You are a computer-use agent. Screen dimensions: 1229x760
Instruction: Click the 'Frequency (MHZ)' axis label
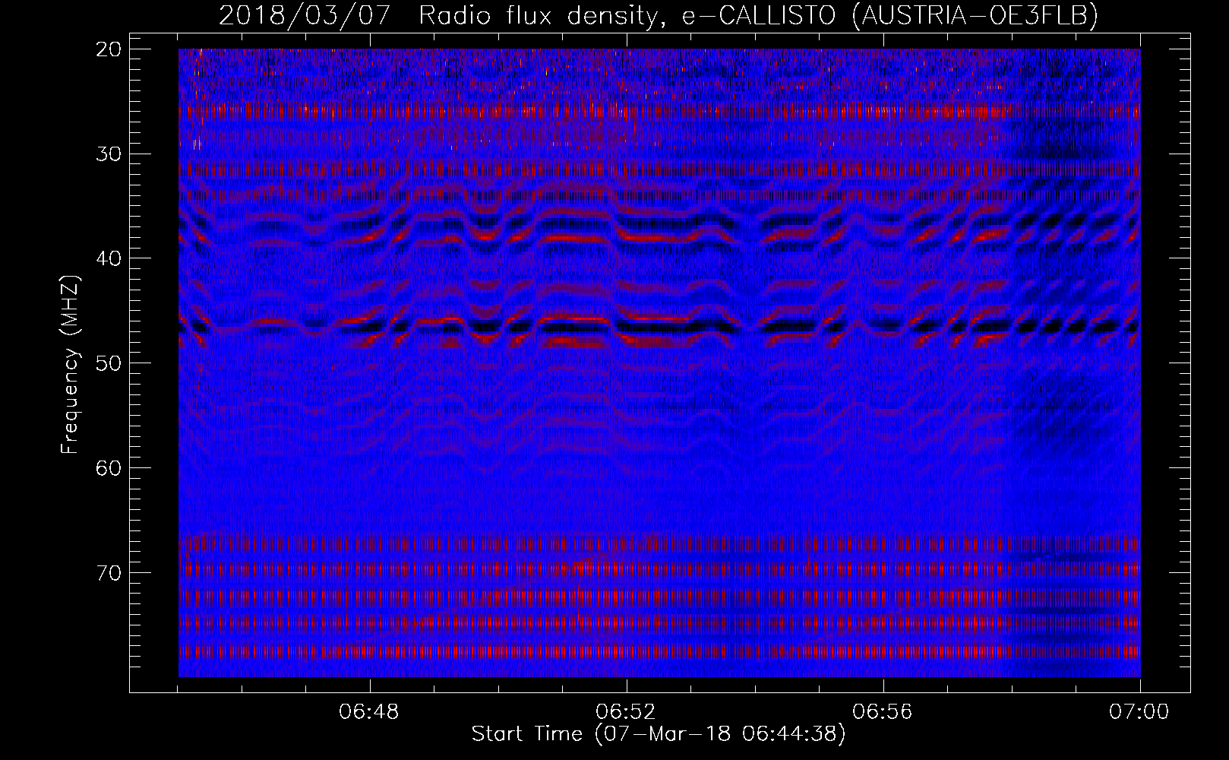point(70,364)
